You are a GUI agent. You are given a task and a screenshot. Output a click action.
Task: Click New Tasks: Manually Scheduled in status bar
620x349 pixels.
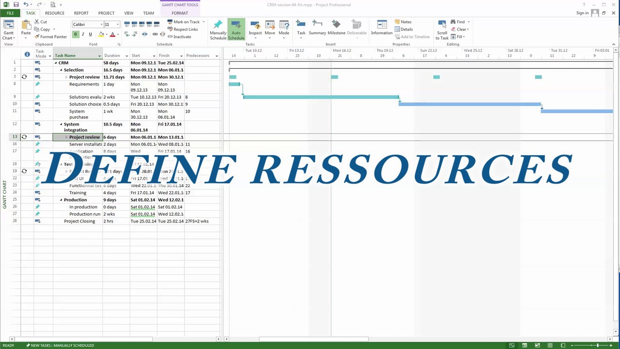61,346
